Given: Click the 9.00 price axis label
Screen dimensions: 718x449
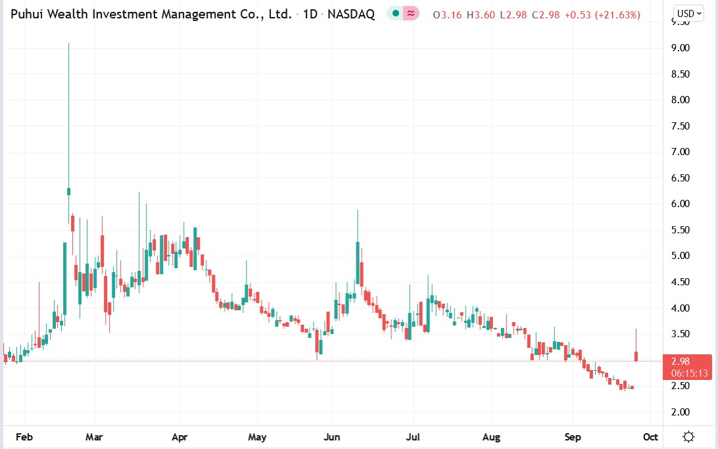Looking at the screenshot, I should [681, 47].
